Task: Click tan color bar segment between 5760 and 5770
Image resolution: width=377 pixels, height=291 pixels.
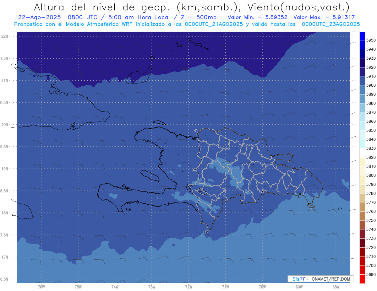Action: 362,207
